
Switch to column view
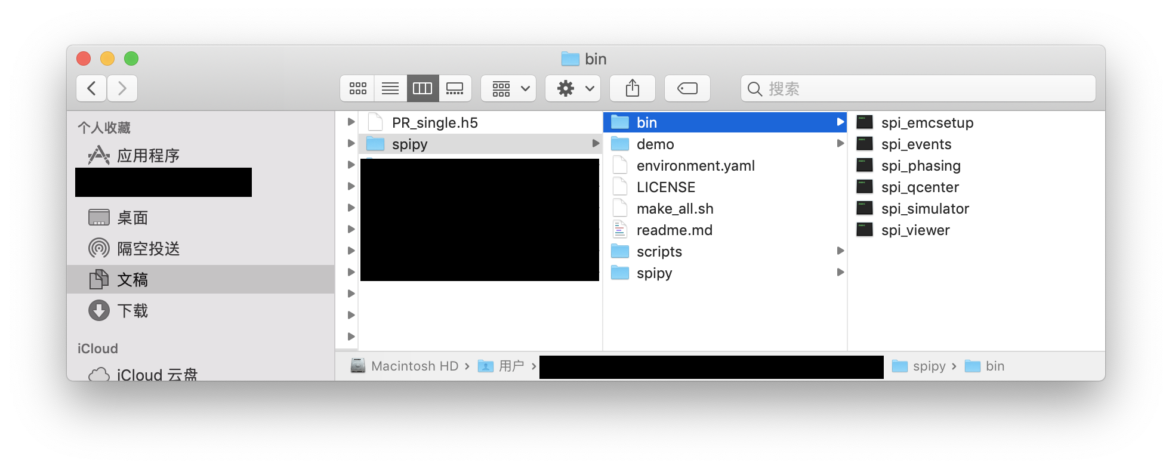tap(422, 88)
